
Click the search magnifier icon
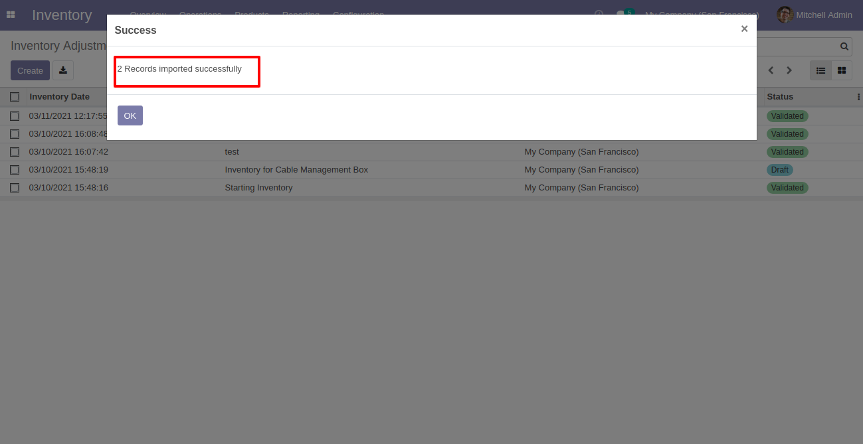coord(844,46)
